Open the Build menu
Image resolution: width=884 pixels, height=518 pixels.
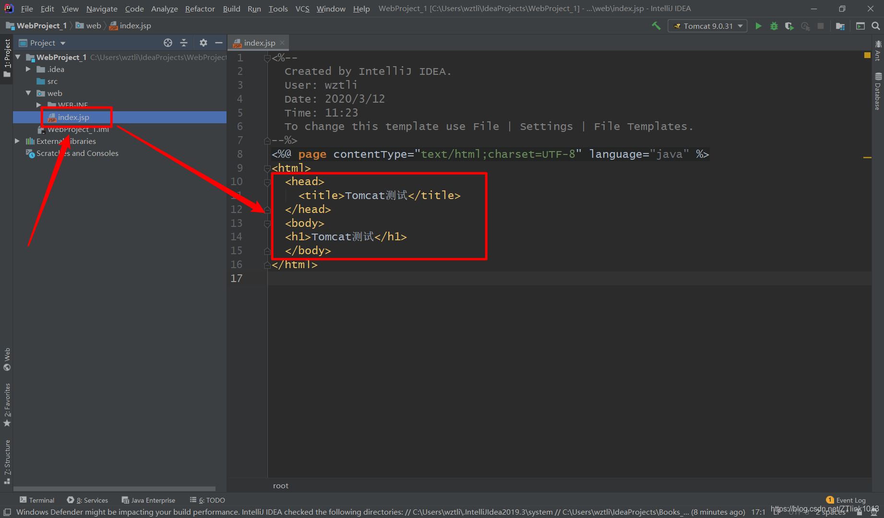tap(231, 9)
